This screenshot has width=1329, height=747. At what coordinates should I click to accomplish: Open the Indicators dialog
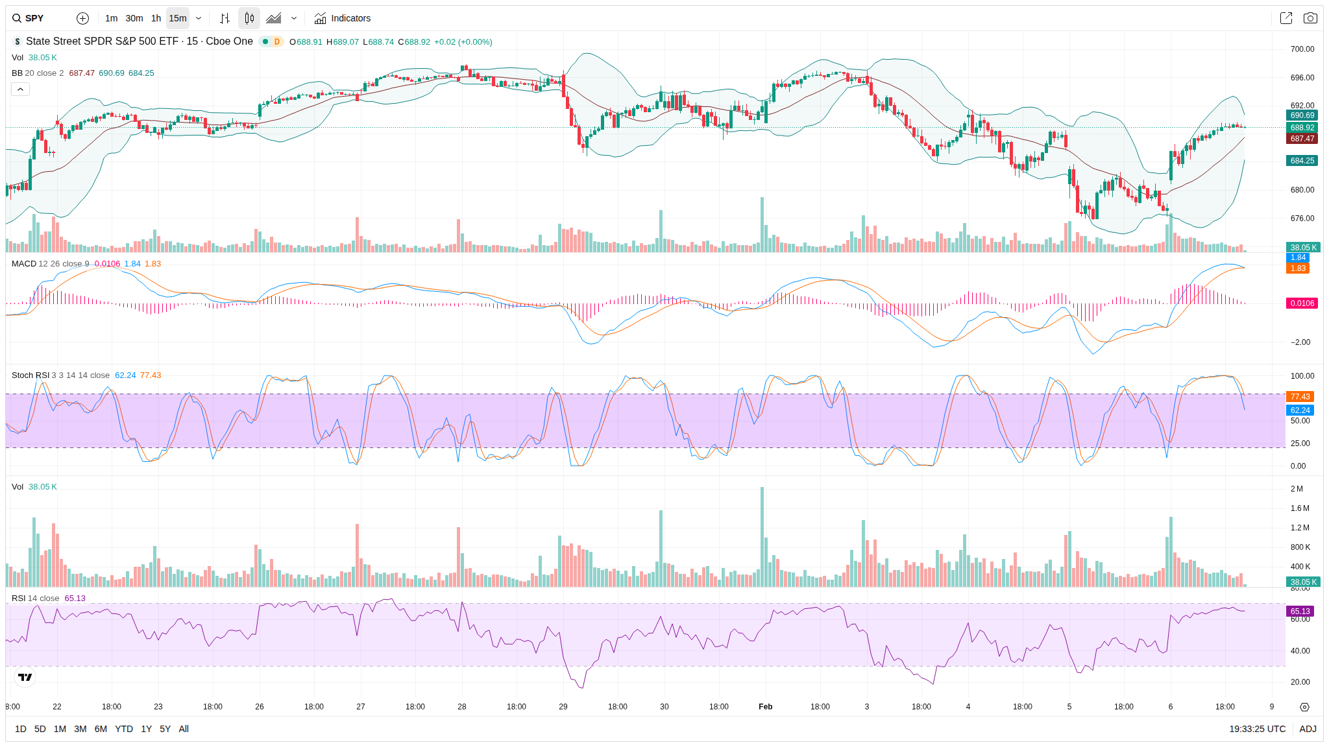click(x=343, y=18)
